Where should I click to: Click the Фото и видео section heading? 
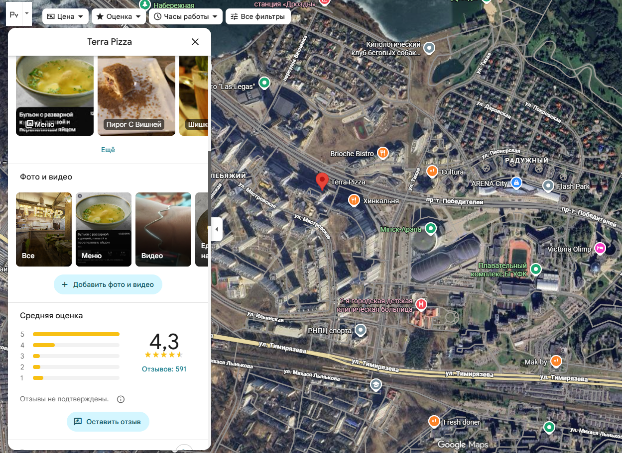46,177
